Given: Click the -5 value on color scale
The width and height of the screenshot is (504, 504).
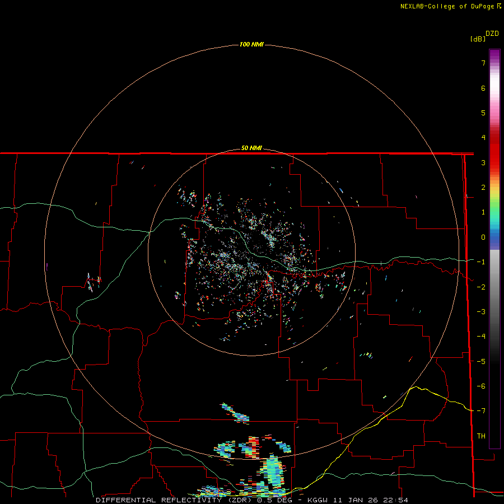Looking at the screenshot, I should pos(481,362).
